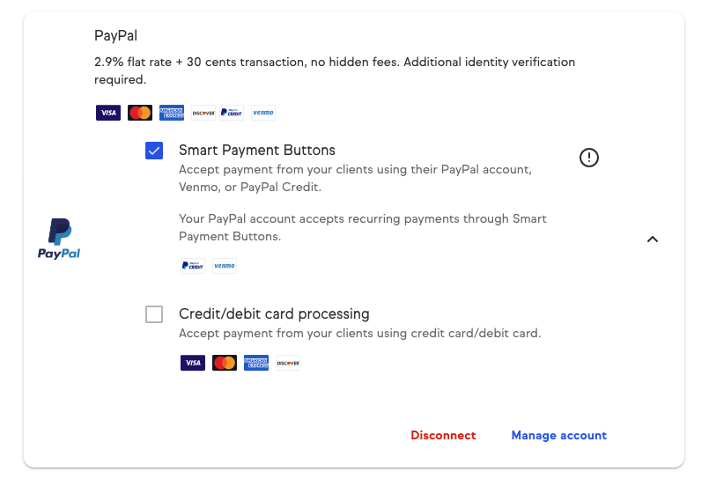709x479 pixels.
Task: Click the American Express icon in the top row
Action: point(172,113)
